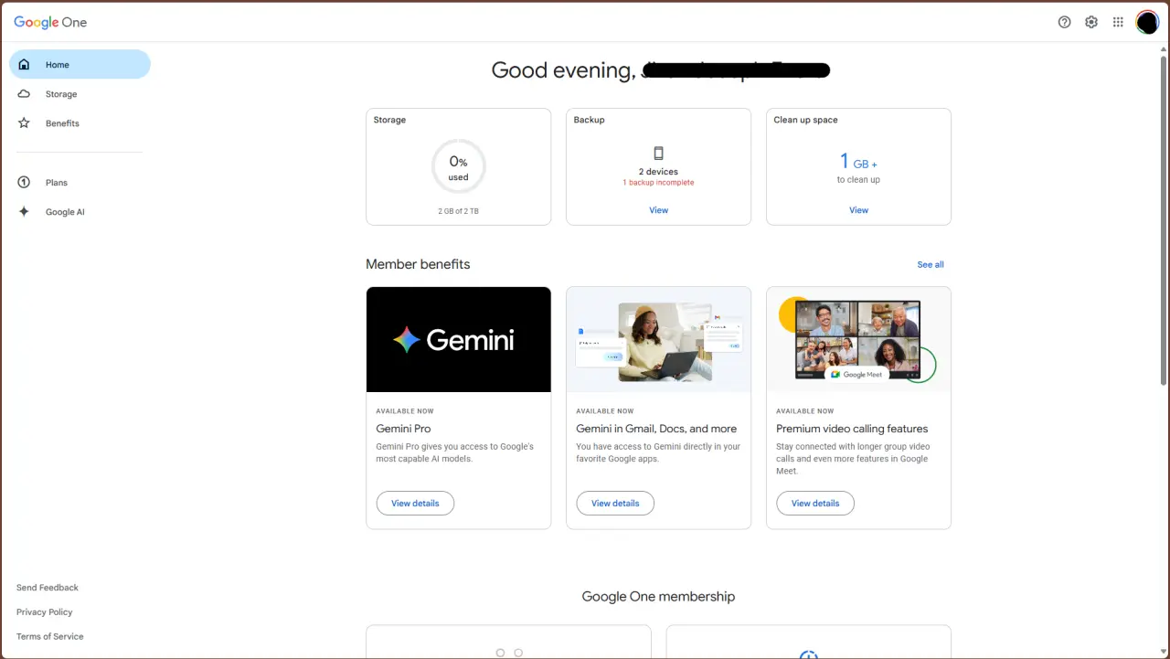
Task: Go to the Storage navigation item
Action: (80, 94)
